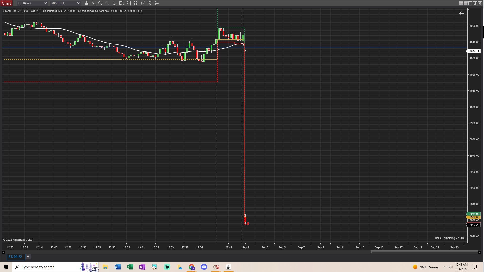Click the scrollbar left arrow
This screenshot has height=272, width=484.
tap(3, 252)
